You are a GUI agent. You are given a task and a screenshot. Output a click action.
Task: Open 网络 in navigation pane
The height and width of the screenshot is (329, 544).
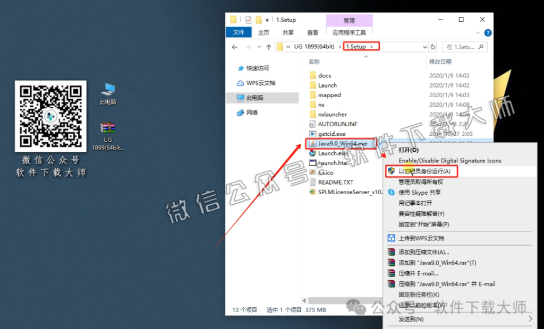248,112
